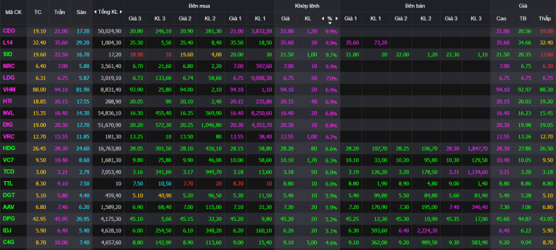This screenshot has width=556, height=250.
Task: Open CEO stock symbol
Action: (x=9, y=31)
